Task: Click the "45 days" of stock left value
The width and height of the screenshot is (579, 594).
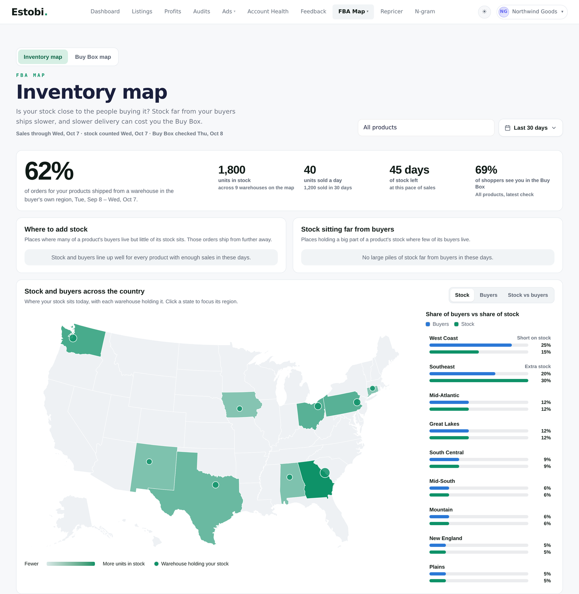Action: [x=409, y=170]
